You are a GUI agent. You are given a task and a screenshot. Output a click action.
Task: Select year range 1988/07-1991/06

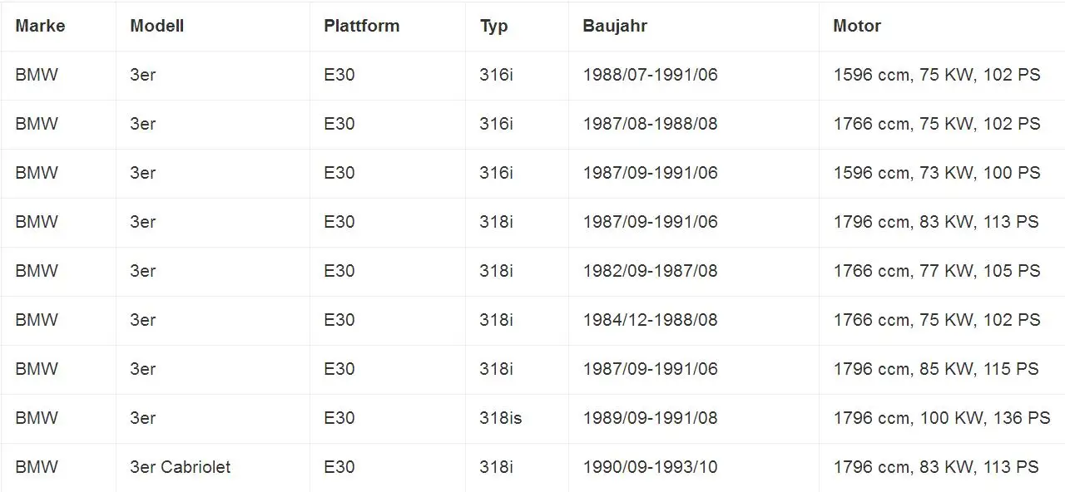(x=650, y=75)
